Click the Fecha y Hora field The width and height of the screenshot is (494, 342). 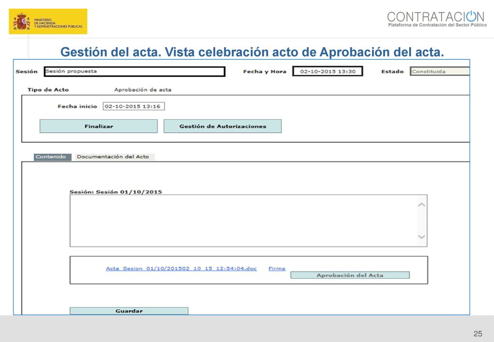point(328,71)
